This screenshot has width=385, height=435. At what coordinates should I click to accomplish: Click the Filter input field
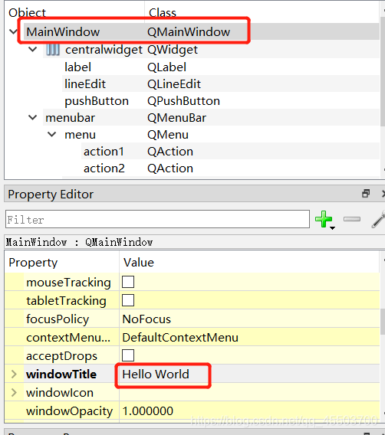click(157, 219)
